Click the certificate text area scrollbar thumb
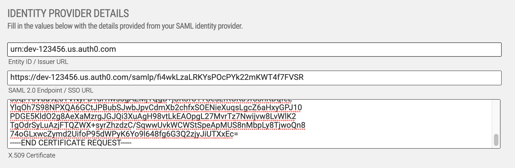Screen dimensions: 515x168 pos(496,140)
